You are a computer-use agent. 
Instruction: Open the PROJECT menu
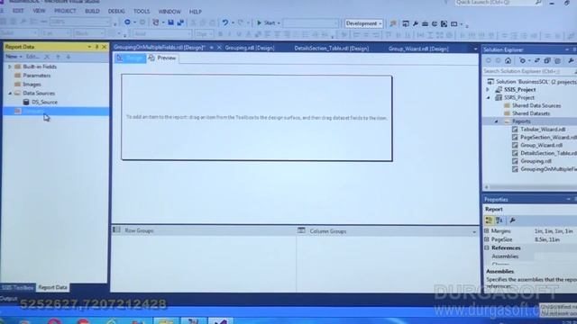click(x=65, y=11)
